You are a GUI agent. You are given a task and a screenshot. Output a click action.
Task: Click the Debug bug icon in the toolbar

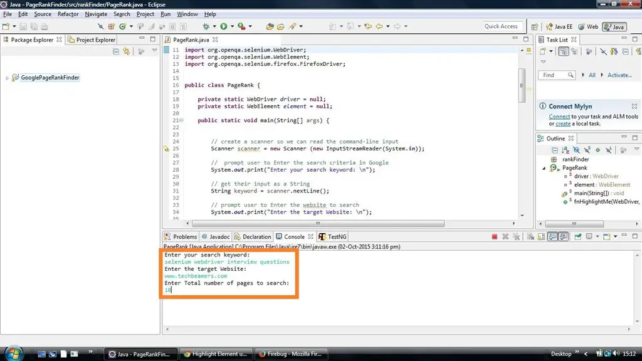[x=206, y=26]
